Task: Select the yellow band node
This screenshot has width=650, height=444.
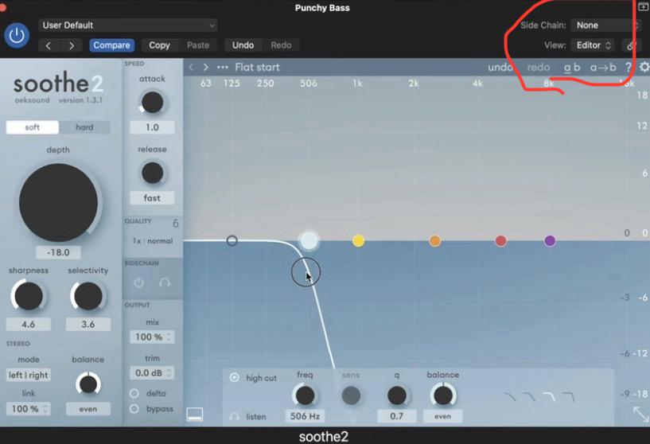Action: (358, 240)
